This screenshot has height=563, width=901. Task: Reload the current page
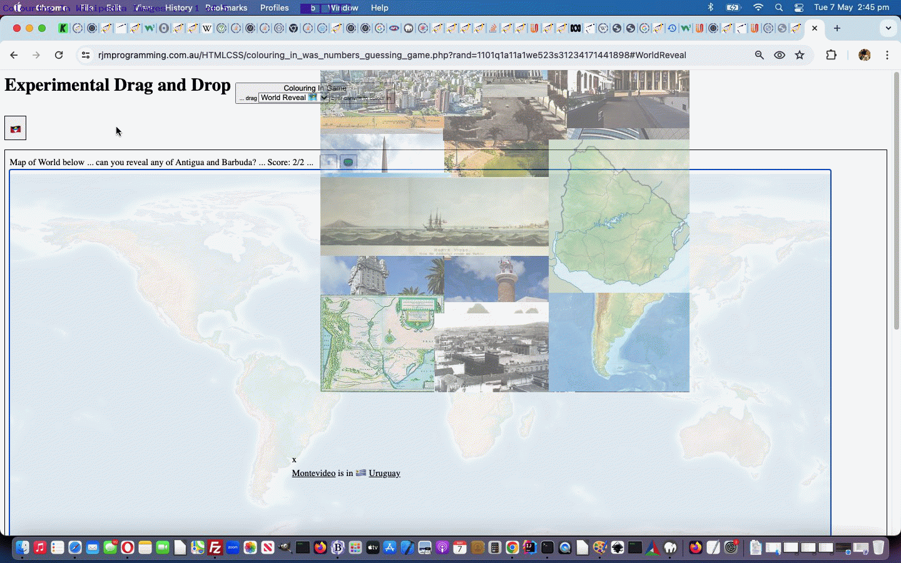point(59,55)
